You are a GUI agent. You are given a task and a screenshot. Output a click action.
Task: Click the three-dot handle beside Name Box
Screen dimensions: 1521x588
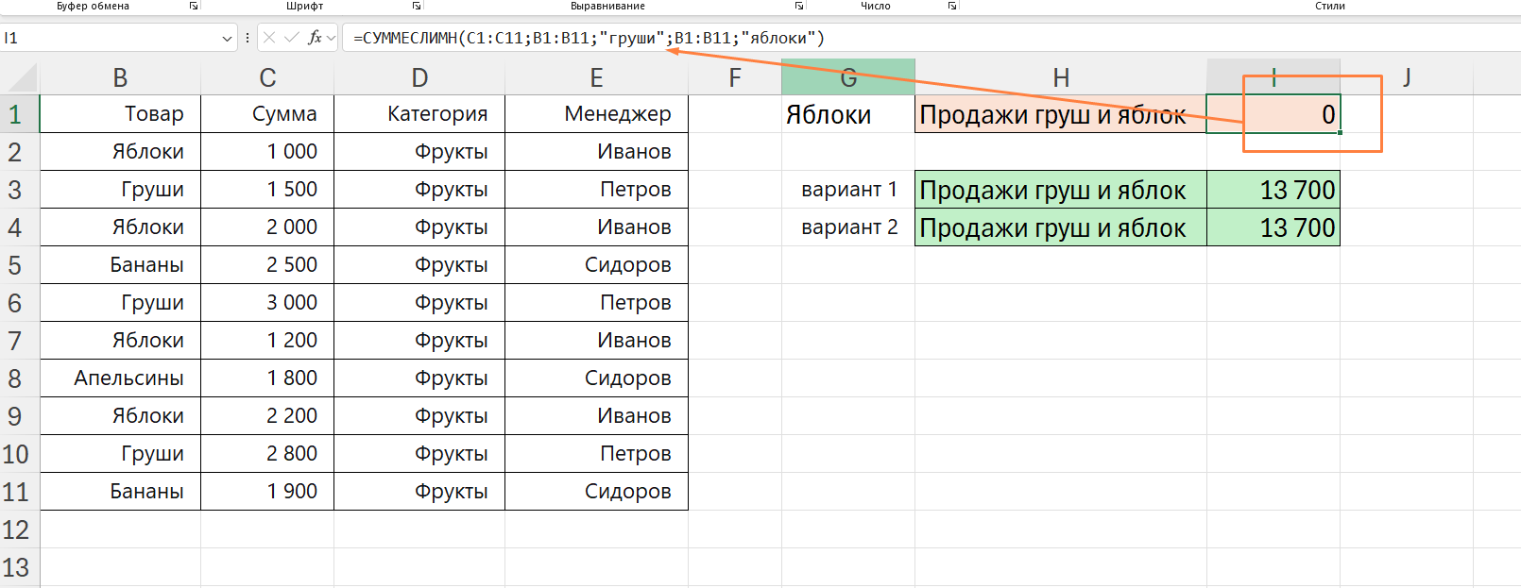pos(248,38)
